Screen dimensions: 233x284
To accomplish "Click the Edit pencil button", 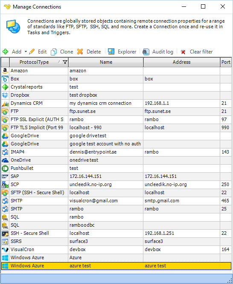I will [x=38, y=52].
